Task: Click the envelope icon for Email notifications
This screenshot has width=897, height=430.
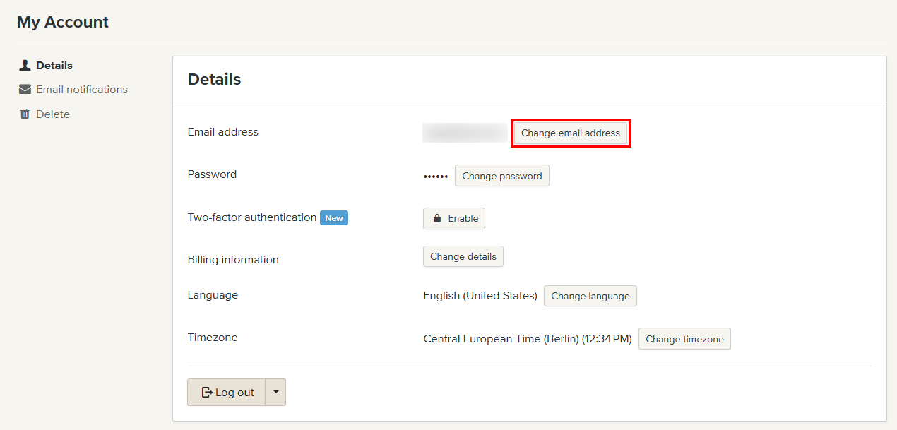Action: click(25, 90)
